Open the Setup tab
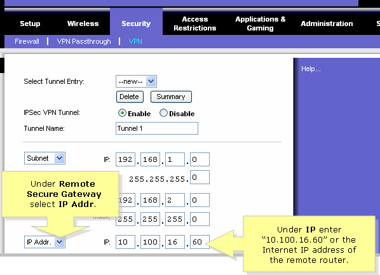The image size is (380, 275). pos(30,23)
